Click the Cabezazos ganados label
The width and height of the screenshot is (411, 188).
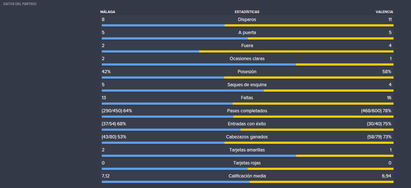[247, 137]
